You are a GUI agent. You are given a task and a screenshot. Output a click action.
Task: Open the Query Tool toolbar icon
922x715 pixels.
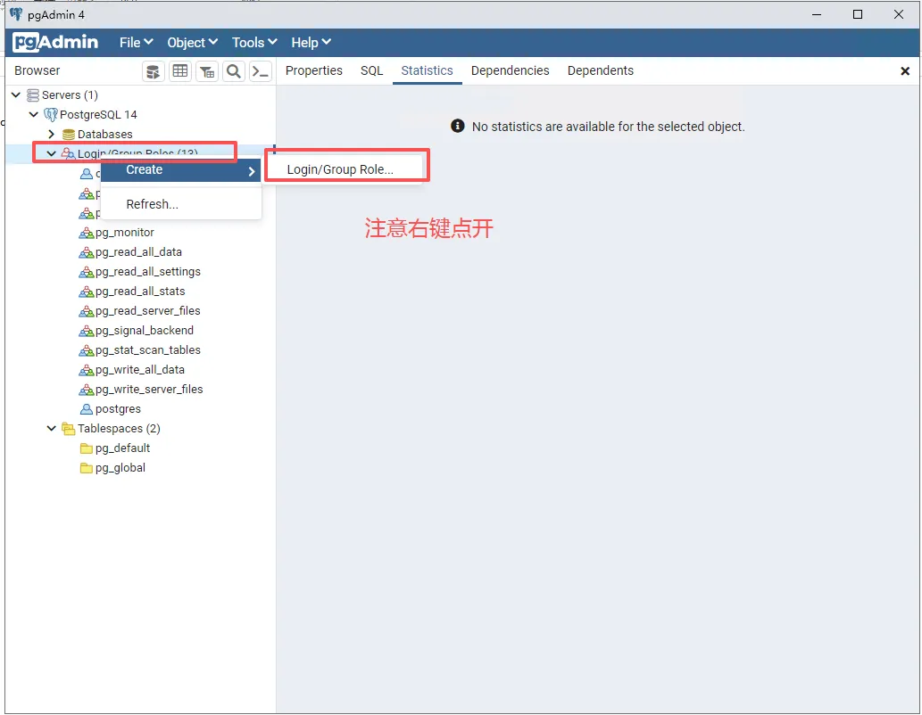click(x=153, y=71)
